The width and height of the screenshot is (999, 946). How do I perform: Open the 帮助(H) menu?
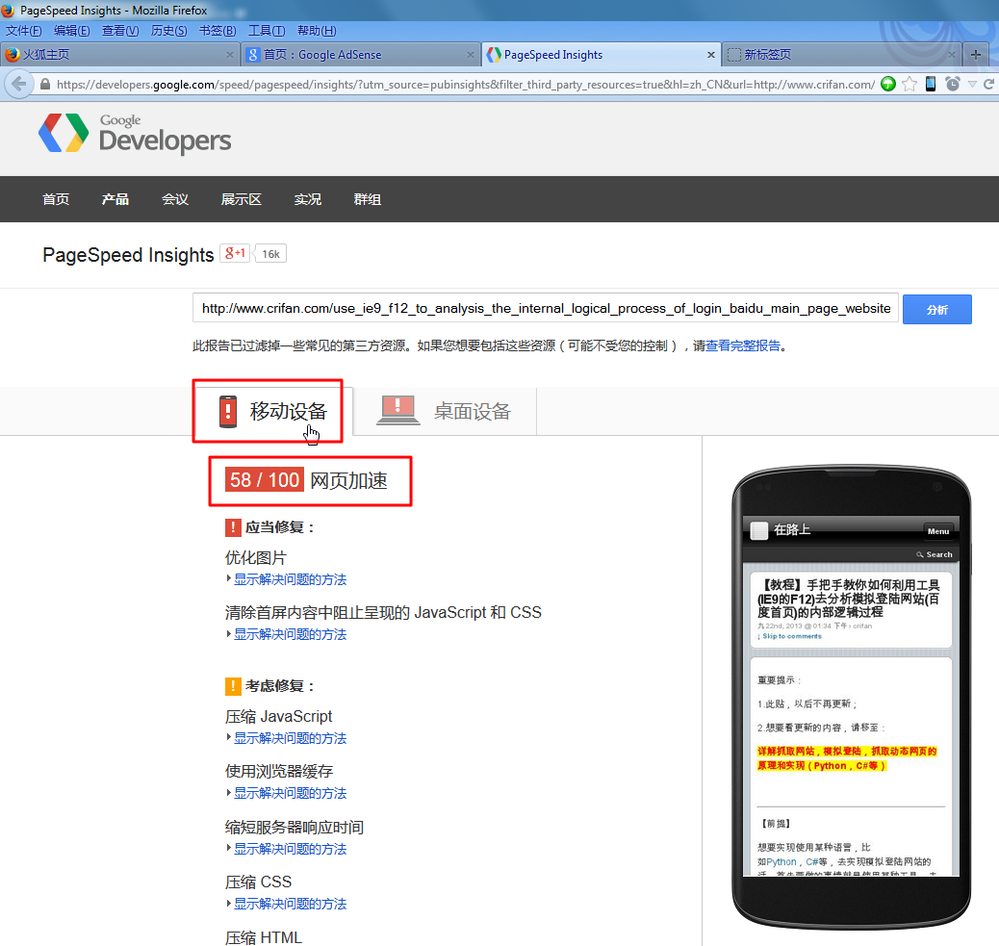coord(317,31)
